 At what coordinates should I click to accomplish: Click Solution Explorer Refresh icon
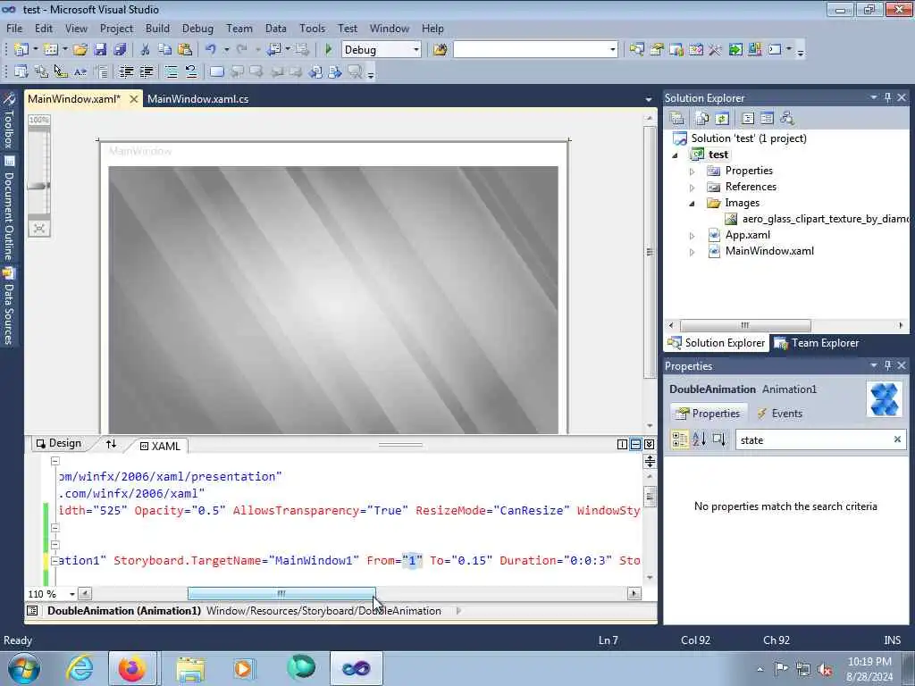722,119
